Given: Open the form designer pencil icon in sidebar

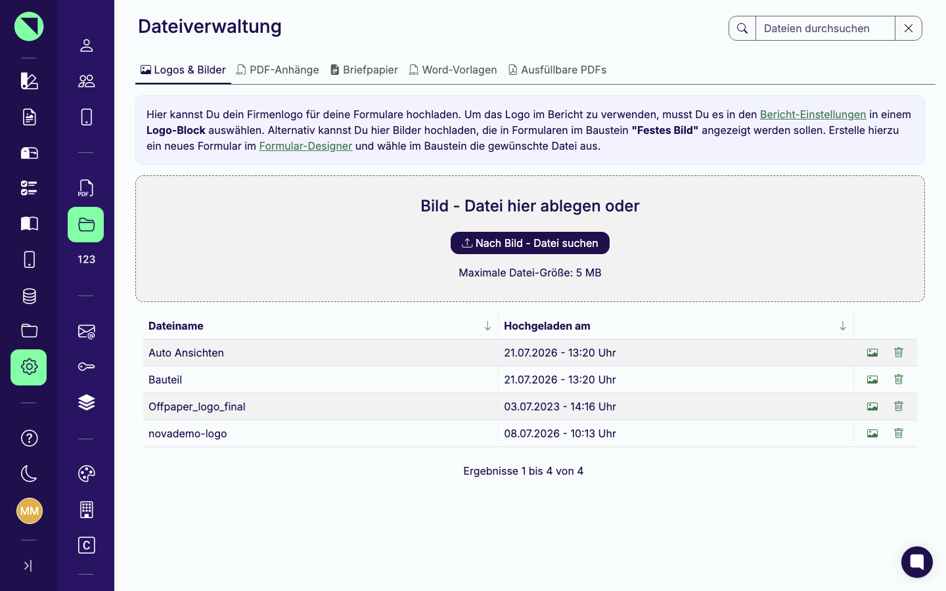Looking at the screenshot, I should coord(29,81).
